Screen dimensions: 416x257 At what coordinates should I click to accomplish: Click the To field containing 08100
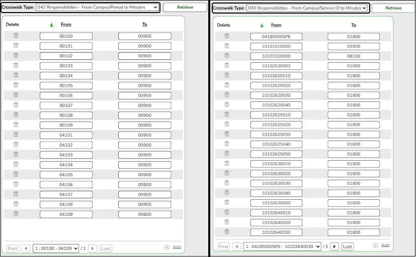coord(354,56)
